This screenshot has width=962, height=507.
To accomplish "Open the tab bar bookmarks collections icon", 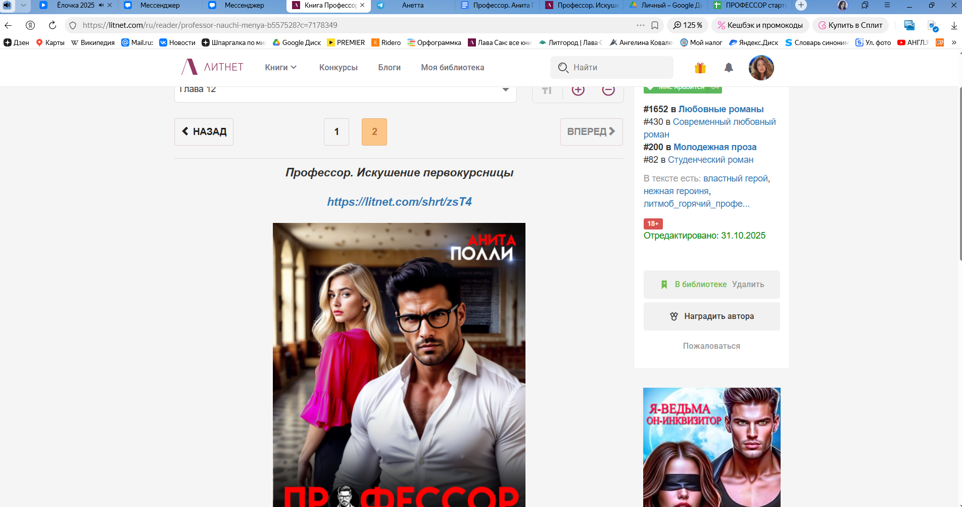I will (x=865, y=6).
